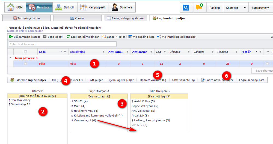Select SSHF1 (4) in Divisjon A
The image size is (273, 144).
(79, 101)
